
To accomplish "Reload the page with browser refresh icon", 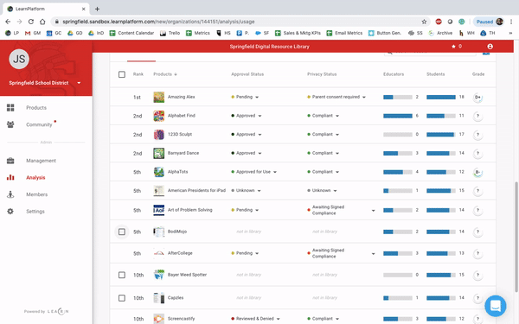I will (31, 22).
